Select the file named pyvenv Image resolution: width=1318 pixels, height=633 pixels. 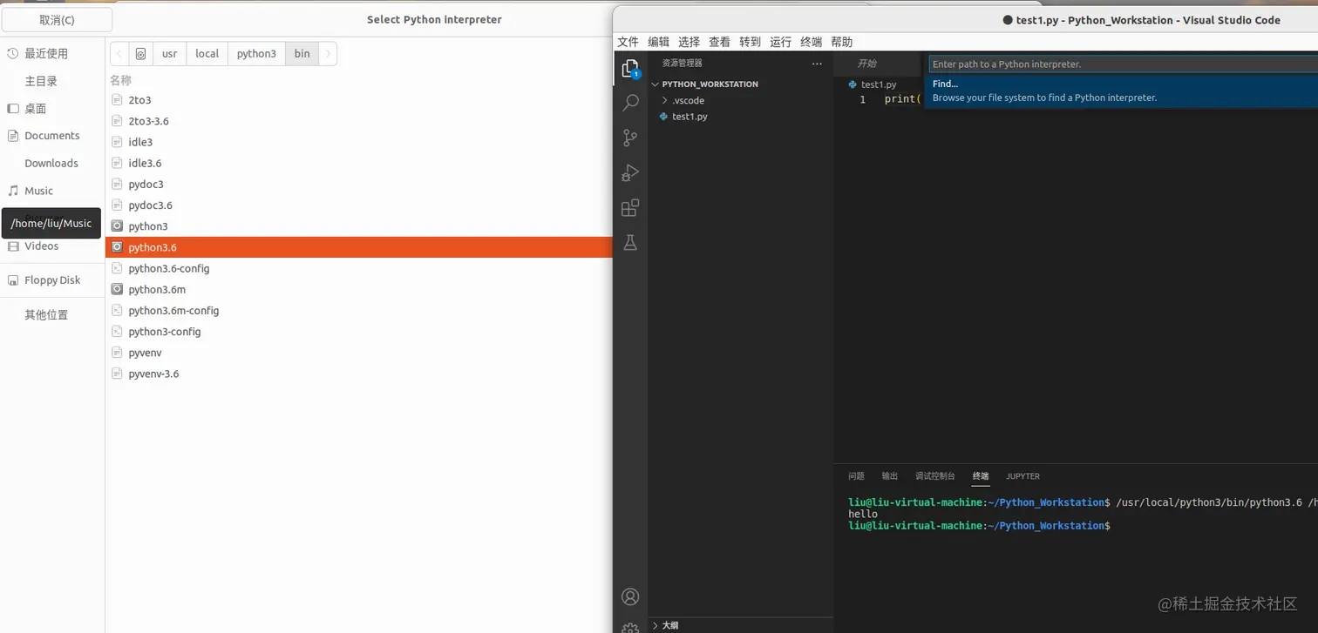(358, 353)
